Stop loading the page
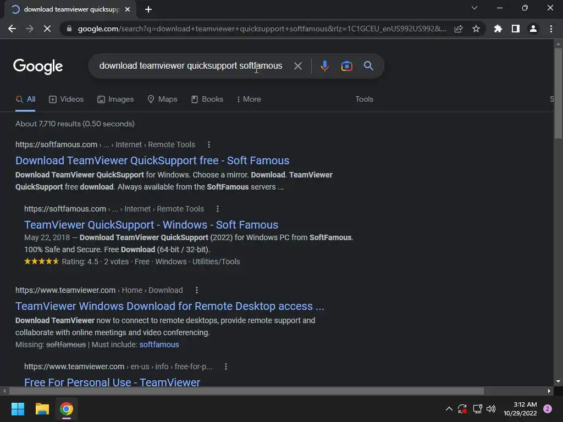This screenshot has height=422, width=563. point(47,29)
